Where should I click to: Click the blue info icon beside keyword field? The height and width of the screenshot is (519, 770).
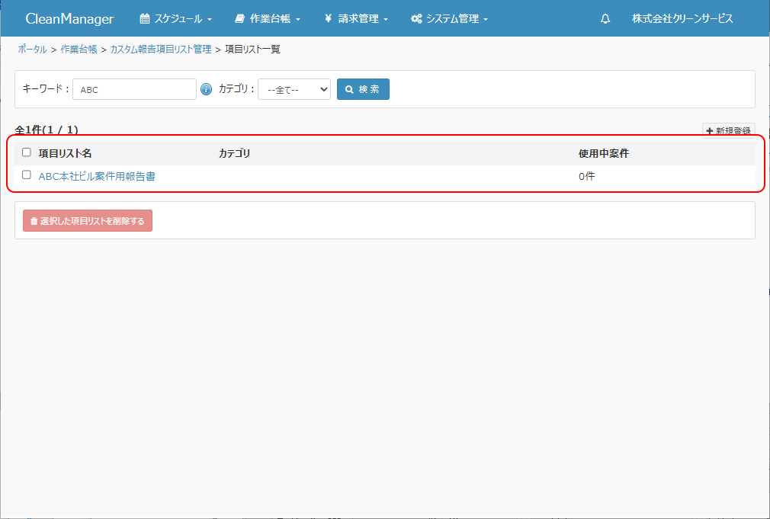206,89
